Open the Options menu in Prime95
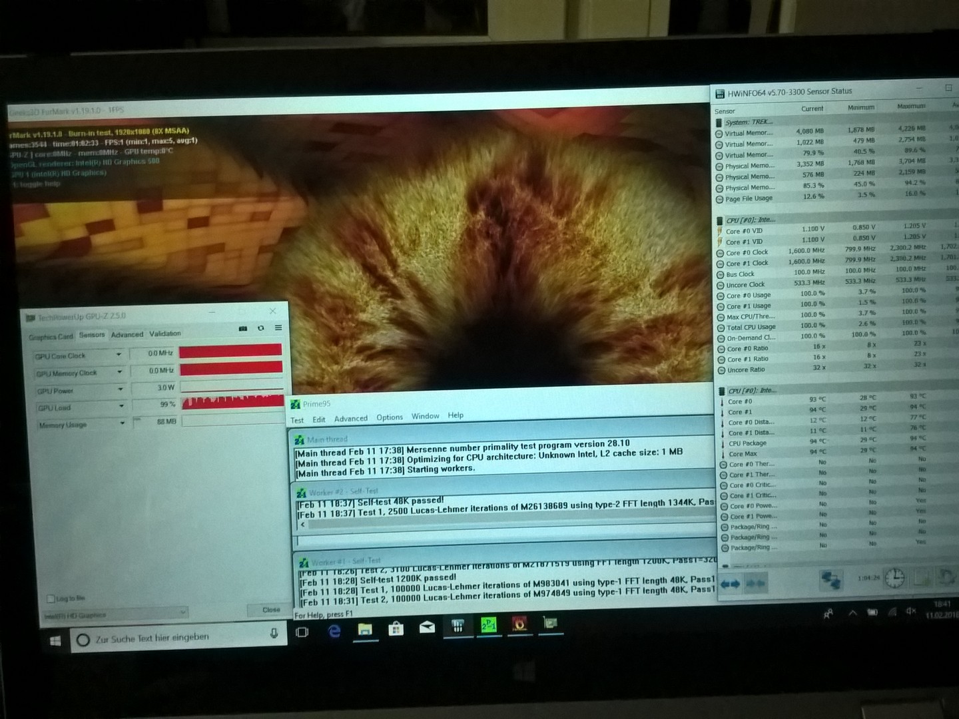959x719 pixels. click(390, 417)
